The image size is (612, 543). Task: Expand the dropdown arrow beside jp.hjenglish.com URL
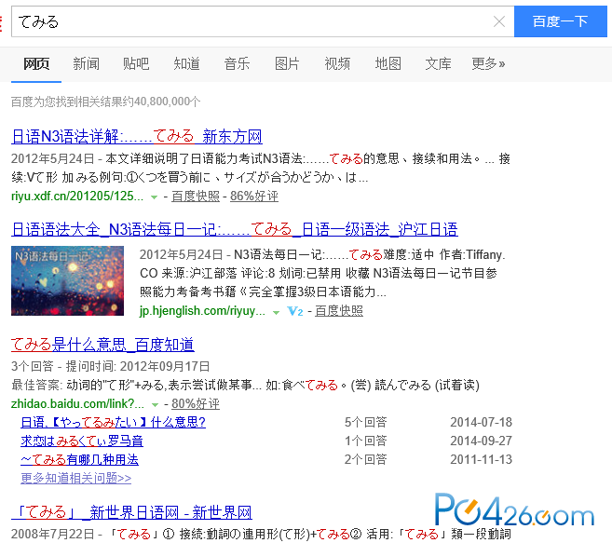coord(276,312)
